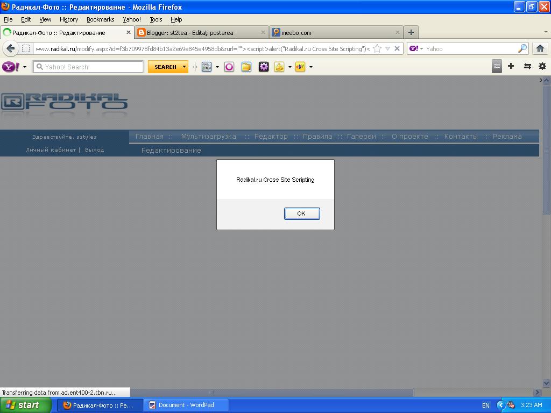Open the View menu
Image resolution: width=551 pixels, height=413 pixels.
point(45,19)
